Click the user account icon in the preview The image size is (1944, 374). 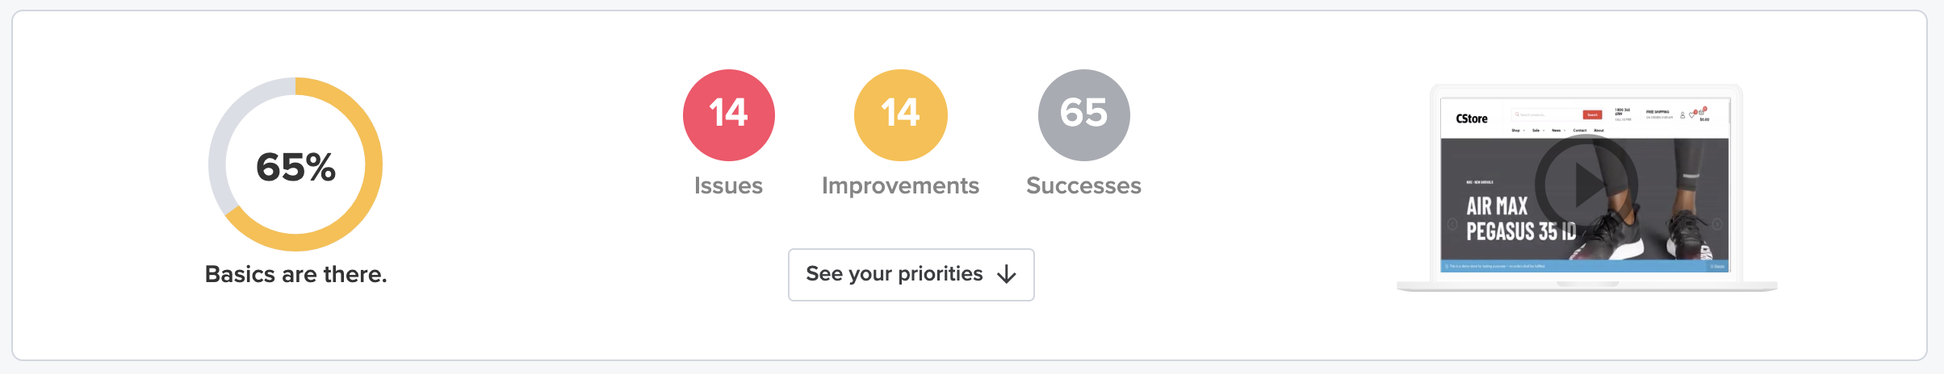tap(1682, 115)
